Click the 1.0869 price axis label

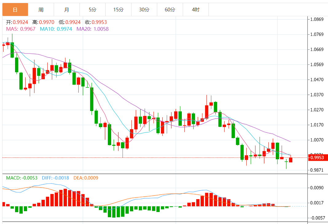(x=317, y=19)
